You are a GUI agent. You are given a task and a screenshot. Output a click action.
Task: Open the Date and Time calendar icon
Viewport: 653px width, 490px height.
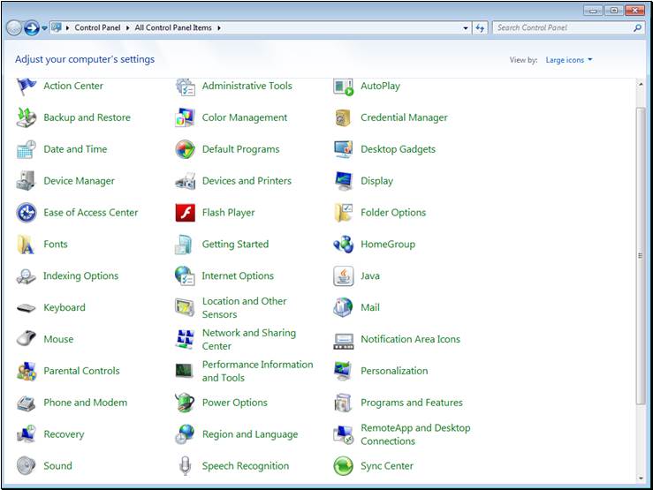pos(27,149)
